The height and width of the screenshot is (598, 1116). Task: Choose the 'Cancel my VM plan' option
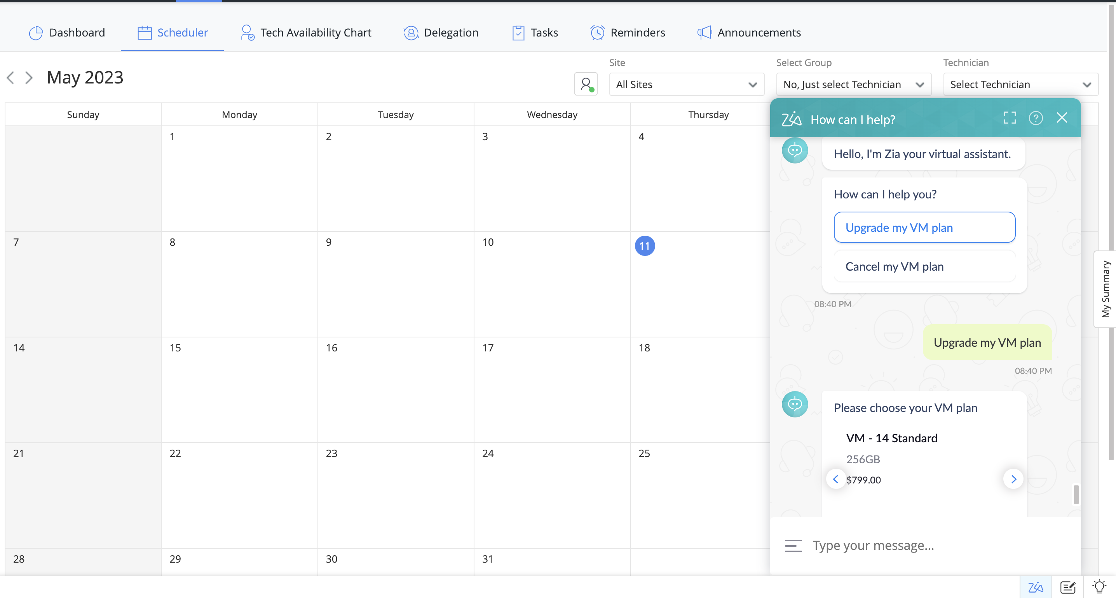tap(924, 266)
